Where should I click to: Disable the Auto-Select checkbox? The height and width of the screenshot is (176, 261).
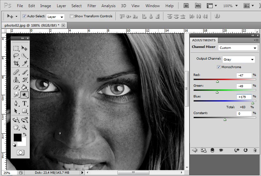pos(24,16)
